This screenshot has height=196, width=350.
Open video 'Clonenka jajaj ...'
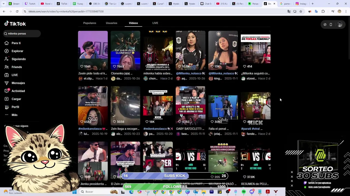(125, 50)
